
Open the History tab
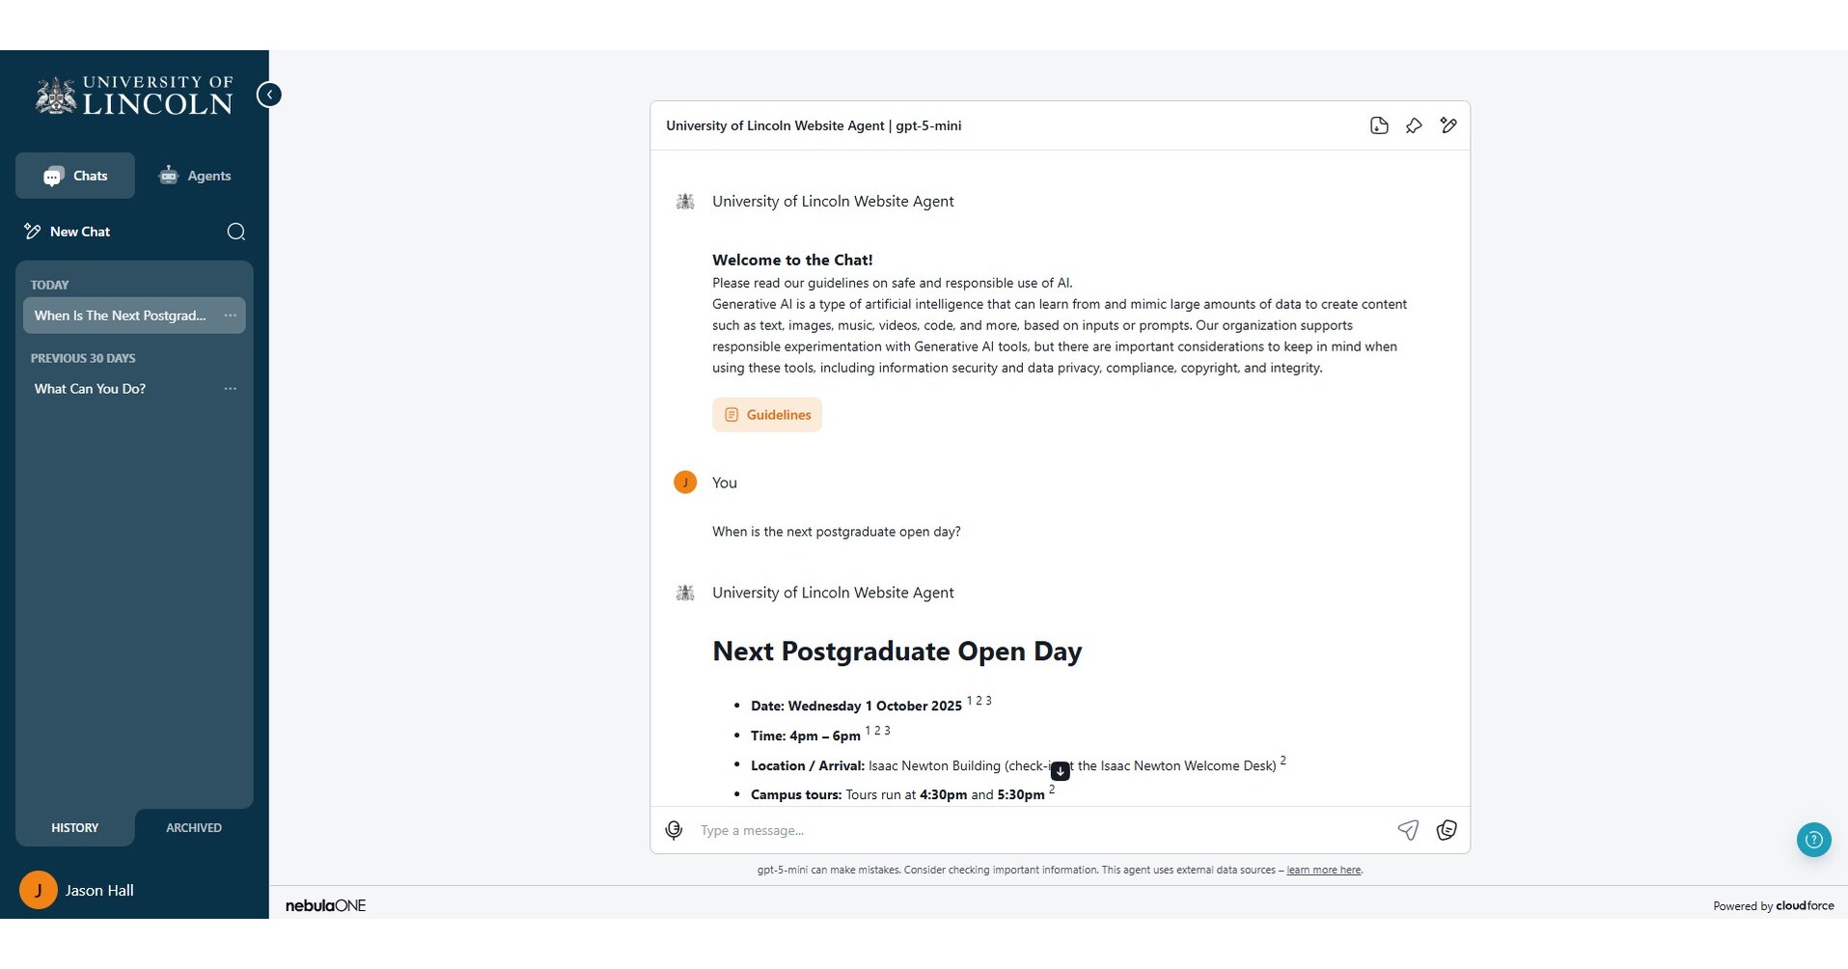[75, 828]
